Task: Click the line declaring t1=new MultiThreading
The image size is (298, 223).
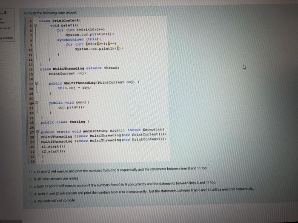Action: pyautogui.click(x=104, y=135)
